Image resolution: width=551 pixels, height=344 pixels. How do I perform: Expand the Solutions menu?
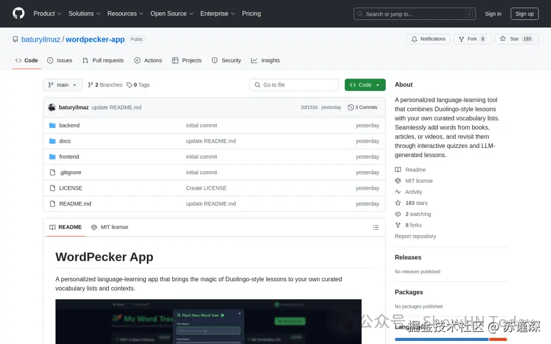coord(84,14)
